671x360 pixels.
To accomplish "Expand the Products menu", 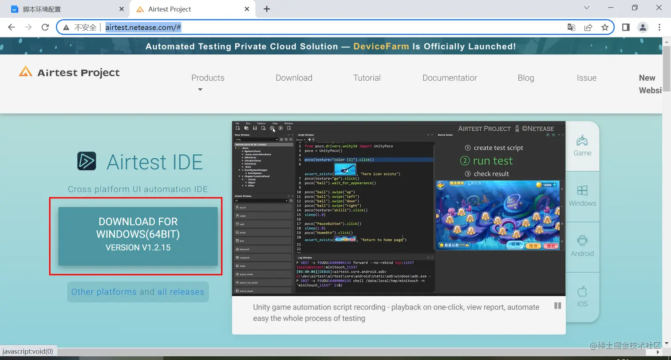I will (x=208, y=82).
